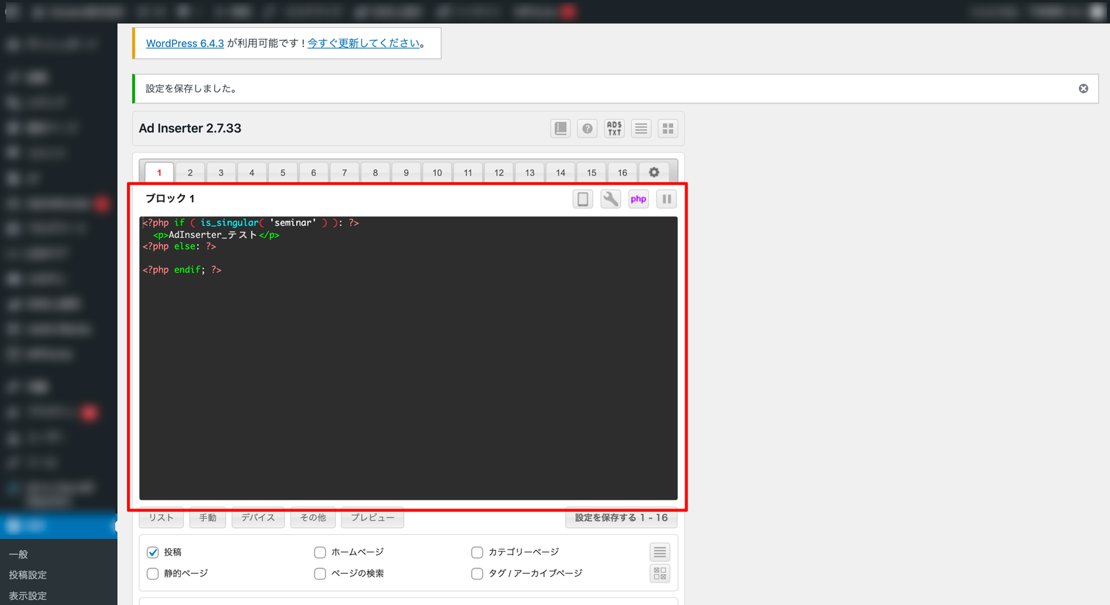Switch to block tab 4
The width and height of the screenshot is (1110, 605).
click(252, 173)
